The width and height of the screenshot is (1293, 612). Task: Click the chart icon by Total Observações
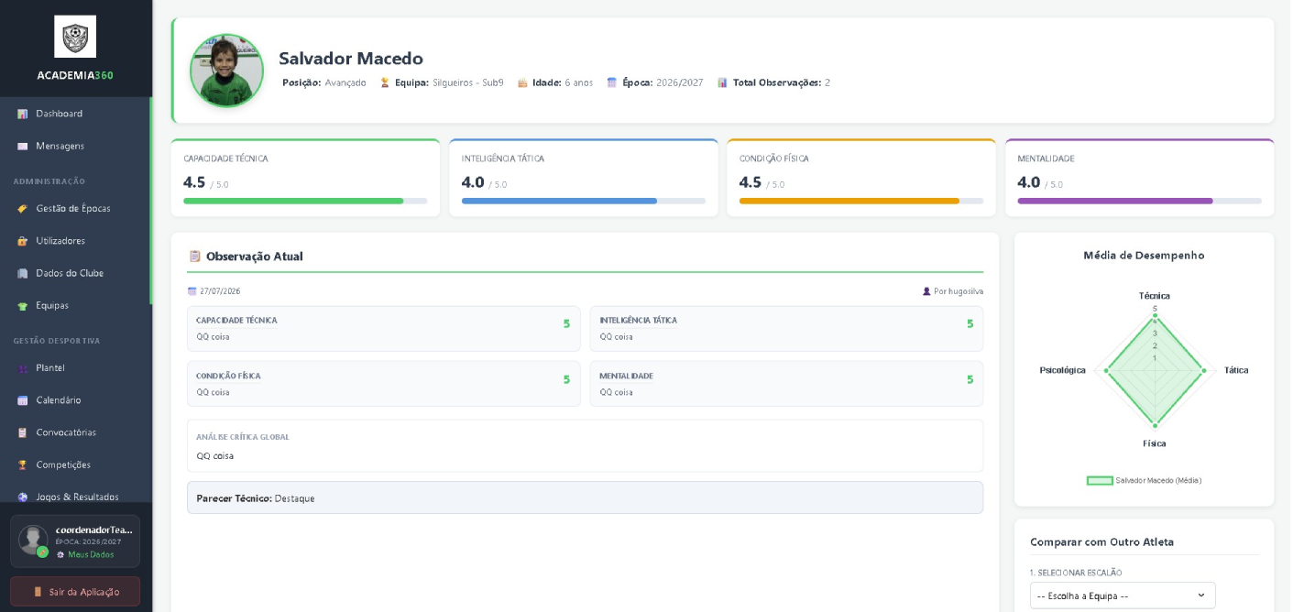coord(722,82)
